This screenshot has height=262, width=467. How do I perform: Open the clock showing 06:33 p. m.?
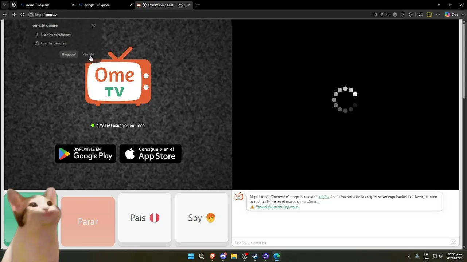[x=454, y=256]
